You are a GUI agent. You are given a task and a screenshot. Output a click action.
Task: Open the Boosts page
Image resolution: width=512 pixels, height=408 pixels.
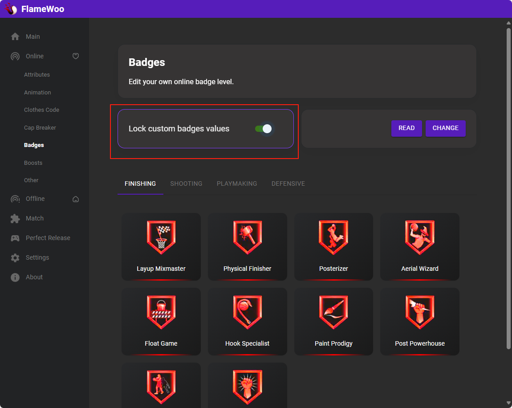(33, 163)
